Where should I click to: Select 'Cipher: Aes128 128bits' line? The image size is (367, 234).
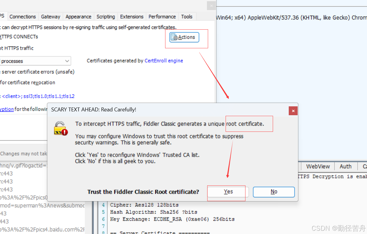(144, 205)
